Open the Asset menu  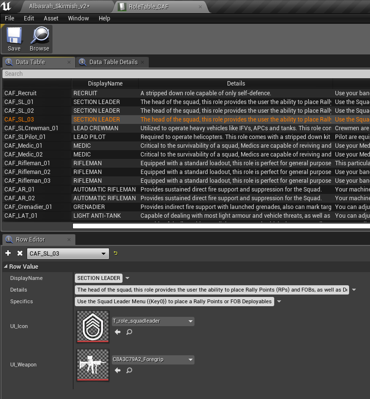[51, 18]
